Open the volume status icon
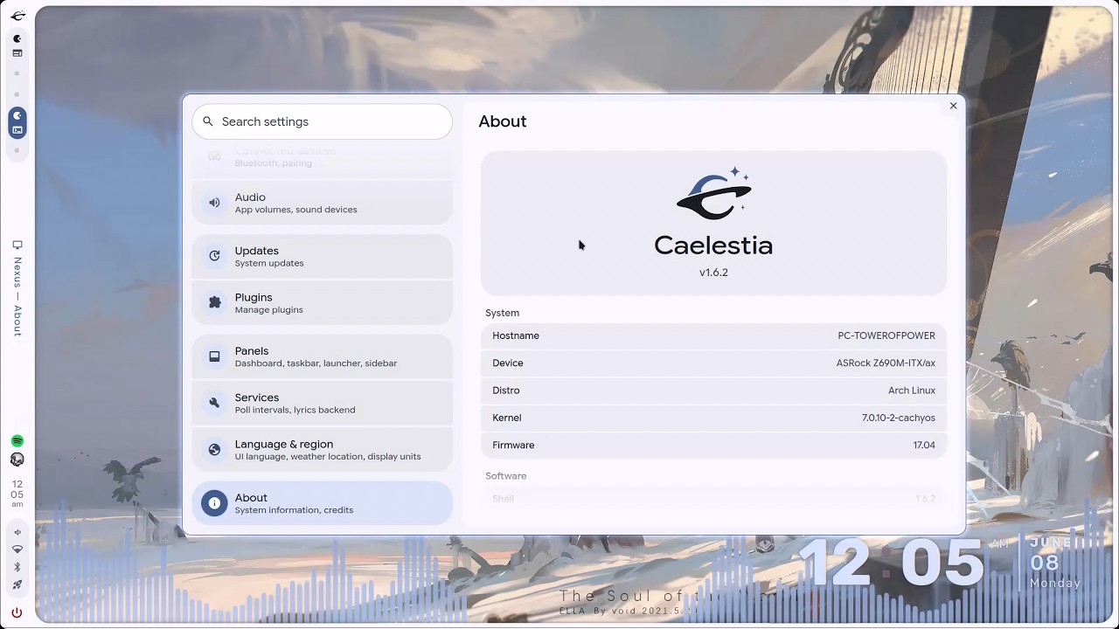The image size is (1119, 629). (17, 532)
